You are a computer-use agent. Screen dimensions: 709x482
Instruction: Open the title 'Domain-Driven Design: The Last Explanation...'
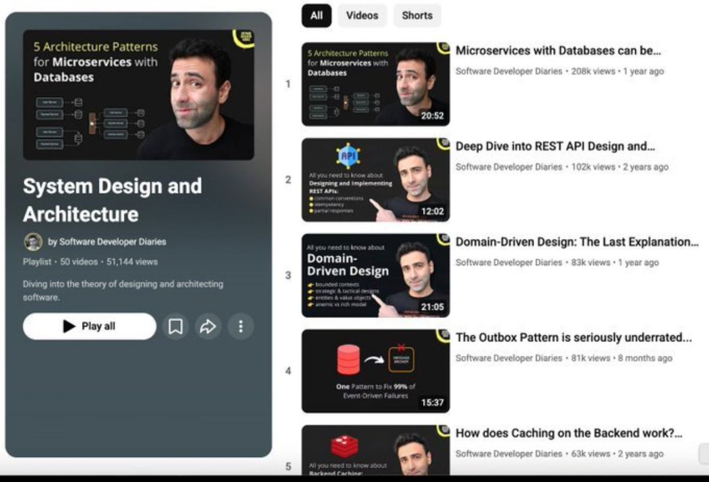tap(577, 242)
